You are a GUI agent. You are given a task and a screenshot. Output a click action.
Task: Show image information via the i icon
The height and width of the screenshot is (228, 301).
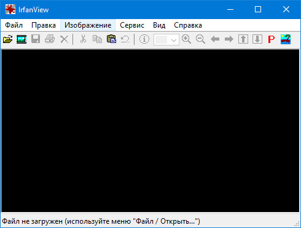[144, 39]
